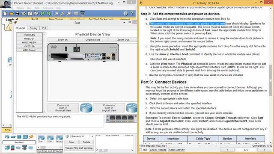This screenshot has width=274, height=154.
Task: Switch to the Physical tab in East window
Action: click(x=20, y=28)
